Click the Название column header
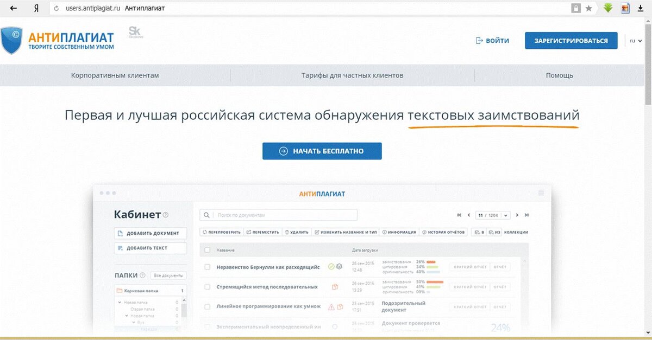Viewport: 652px width, 340px height. [x=225, y=250]
